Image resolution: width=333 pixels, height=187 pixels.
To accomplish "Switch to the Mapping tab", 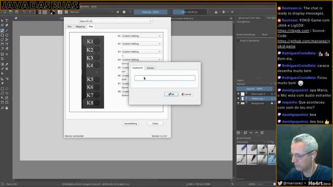I will point(80,26).
